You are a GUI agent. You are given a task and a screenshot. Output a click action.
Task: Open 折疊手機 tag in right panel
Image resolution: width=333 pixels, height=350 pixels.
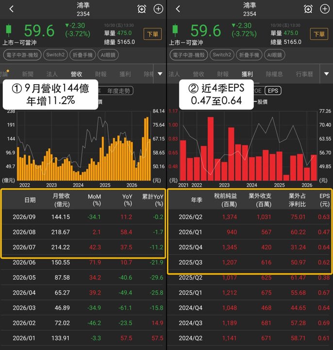(249, 55)
